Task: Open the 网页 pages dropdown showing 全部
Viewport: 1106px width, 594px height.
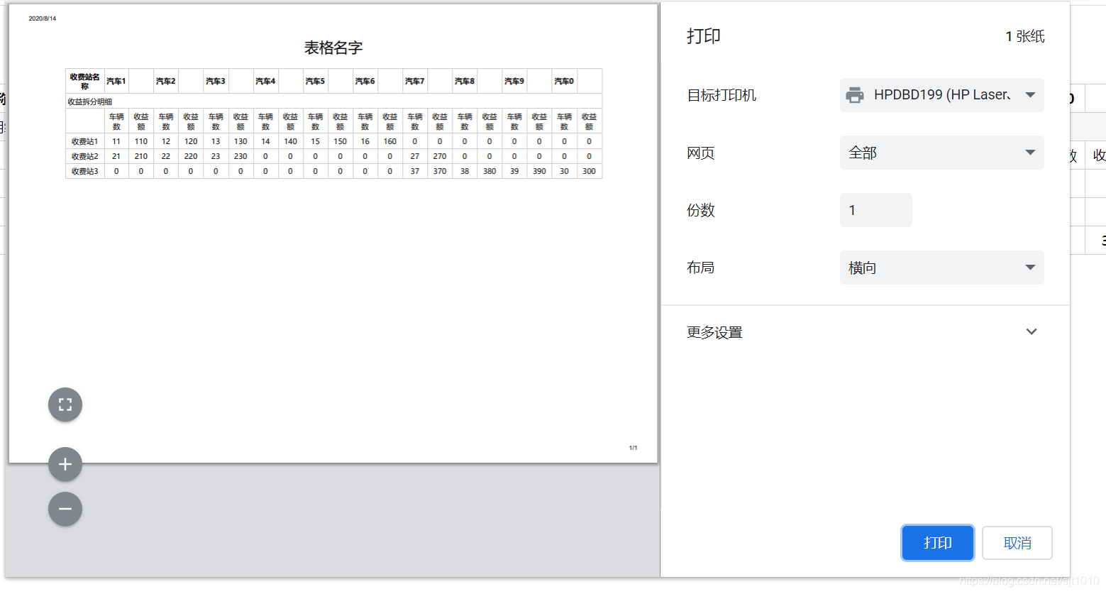Action: [x=941, y=152]
